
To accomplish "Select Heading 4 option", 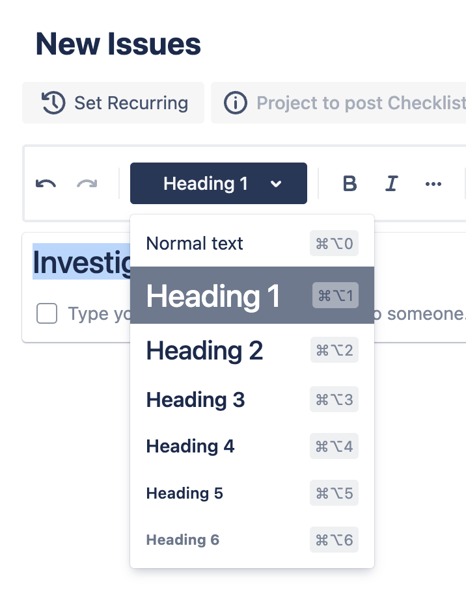I will pyautogui.click(x=190, y=447).
